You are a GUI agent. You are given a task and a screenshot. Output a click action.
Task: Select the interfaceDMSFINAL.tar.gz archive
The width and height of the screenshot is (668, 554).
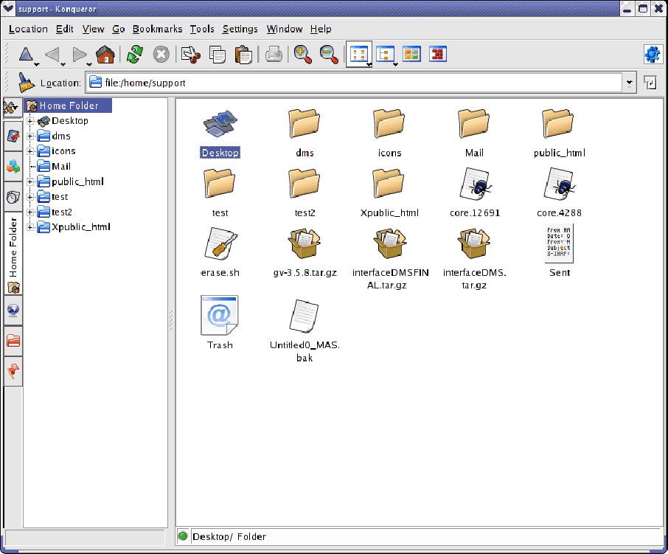click(x=390, y=259)
